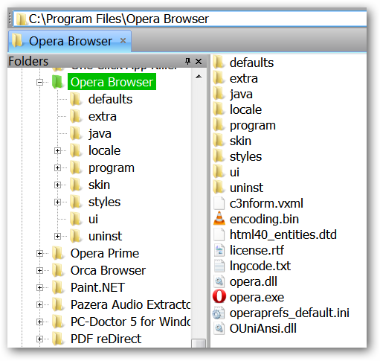Select the operaprefs_default.ini file name
This screenshot has width=380, height=361.
pos(289,313)
